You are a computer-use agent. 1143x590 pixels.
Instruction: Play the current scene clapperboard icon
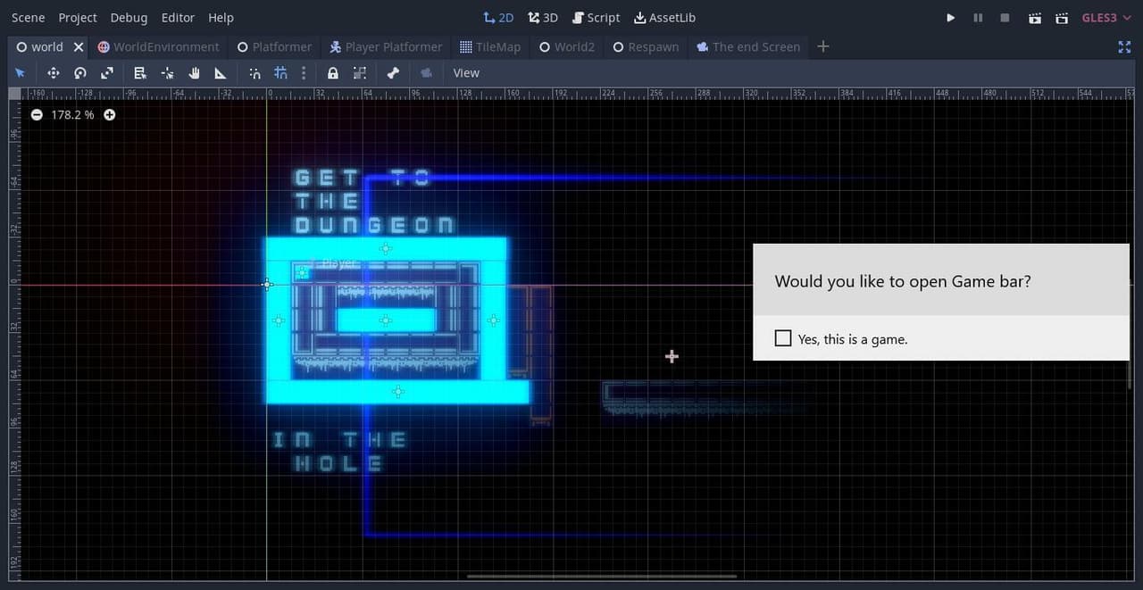1034,18
